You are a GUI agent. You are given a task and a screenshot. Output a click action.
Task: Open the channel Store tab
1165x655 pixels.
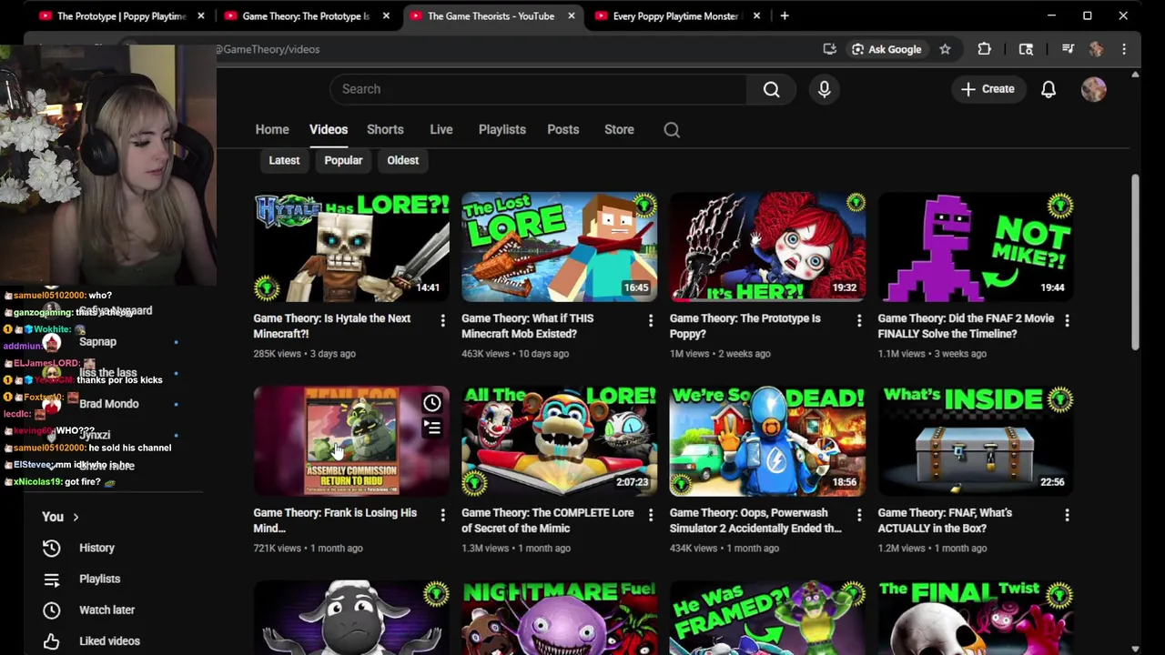point(619,130)
